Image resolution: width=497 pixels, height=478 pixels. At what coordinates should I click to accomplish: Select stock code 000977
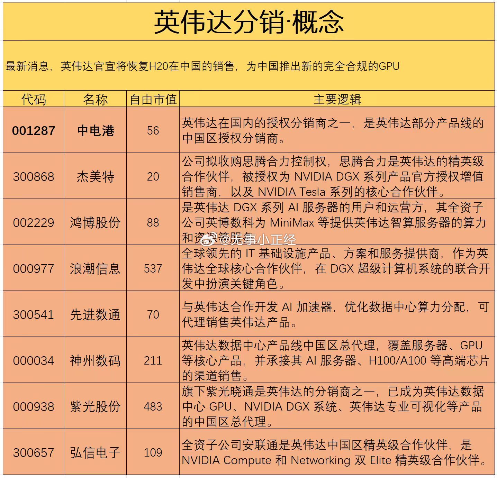point(34,268)
